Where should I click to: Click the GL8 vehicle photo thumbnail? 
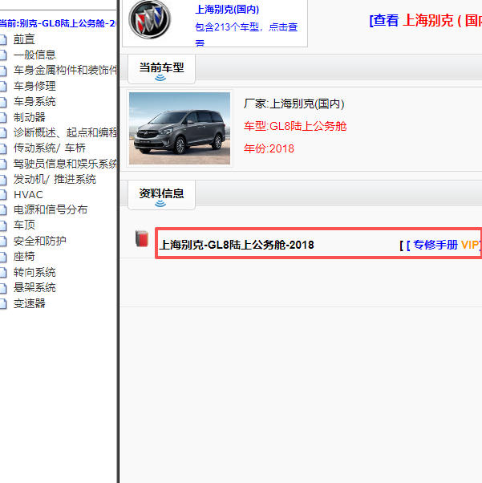pyautogui.click(x=180, y=128)
